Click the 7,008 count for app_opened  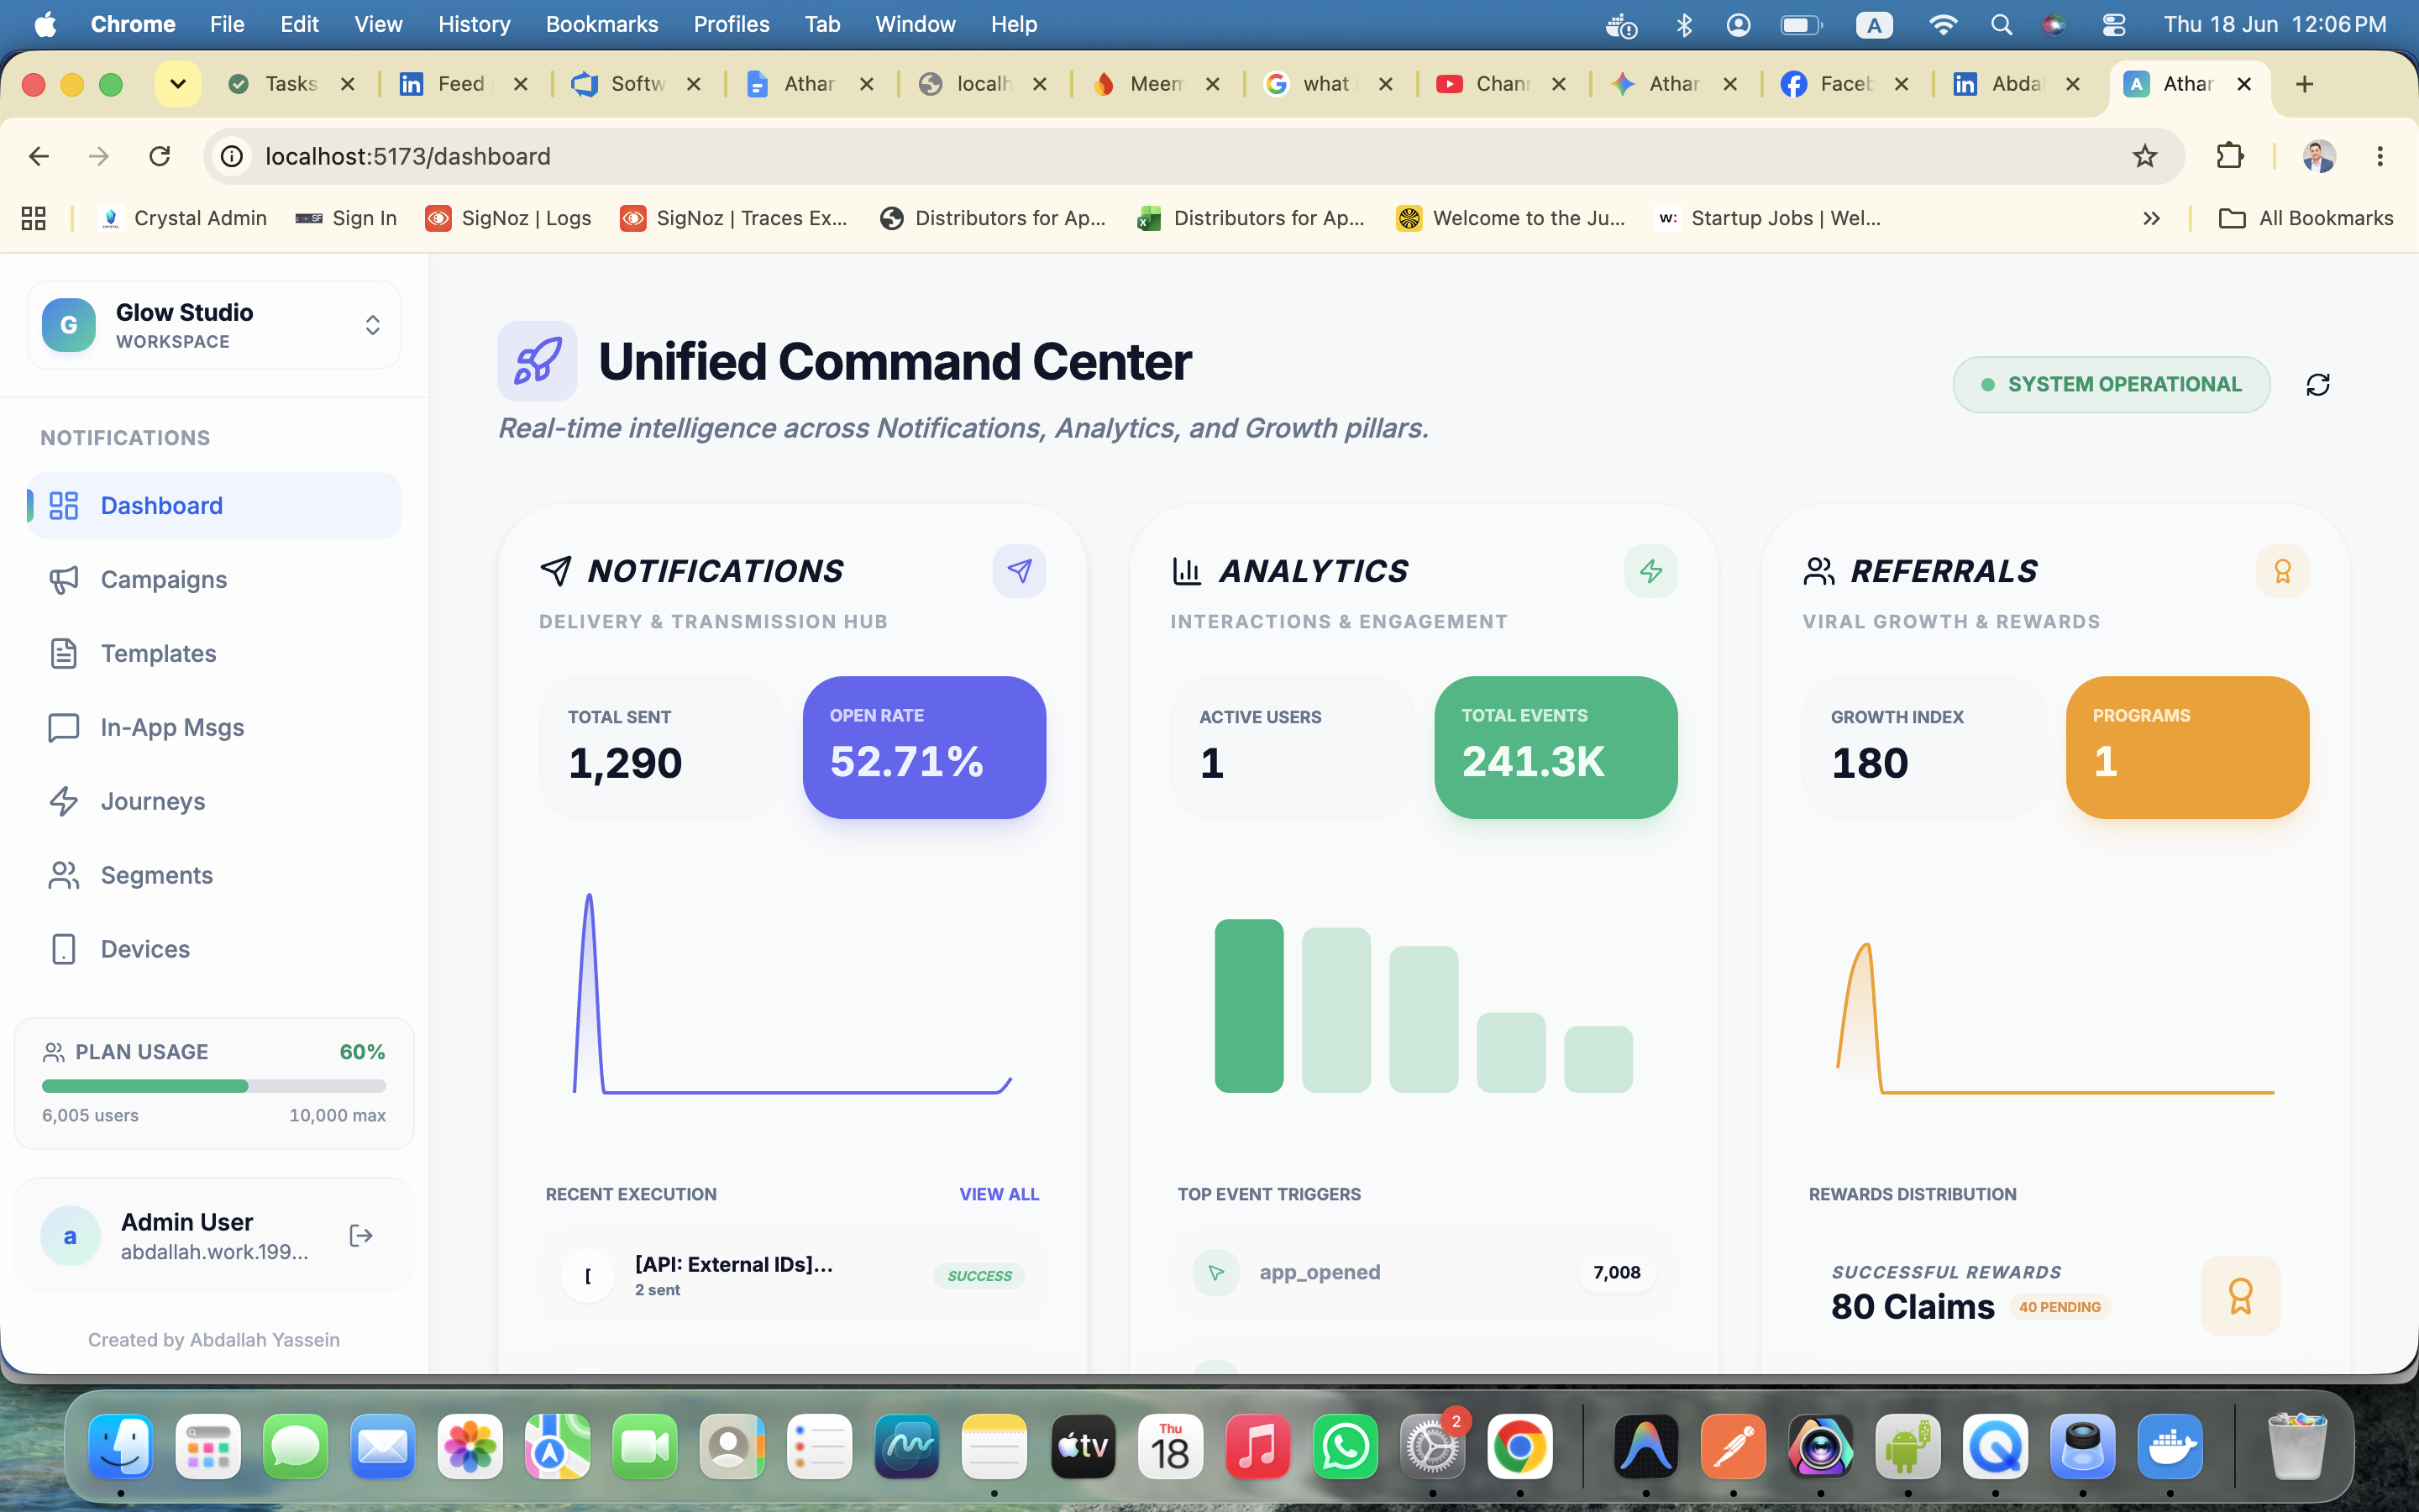[x=1616, y=1272]
